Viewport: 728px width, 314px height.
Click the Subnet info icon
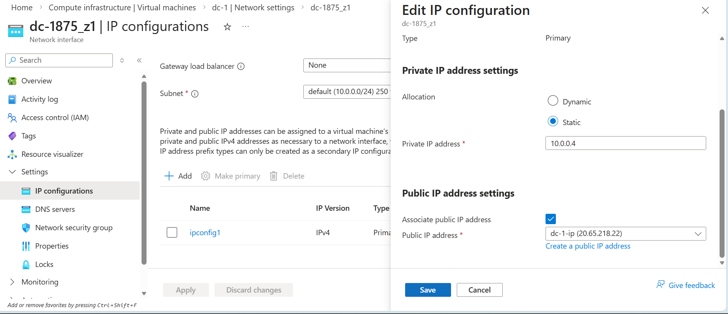click(195, 94)
